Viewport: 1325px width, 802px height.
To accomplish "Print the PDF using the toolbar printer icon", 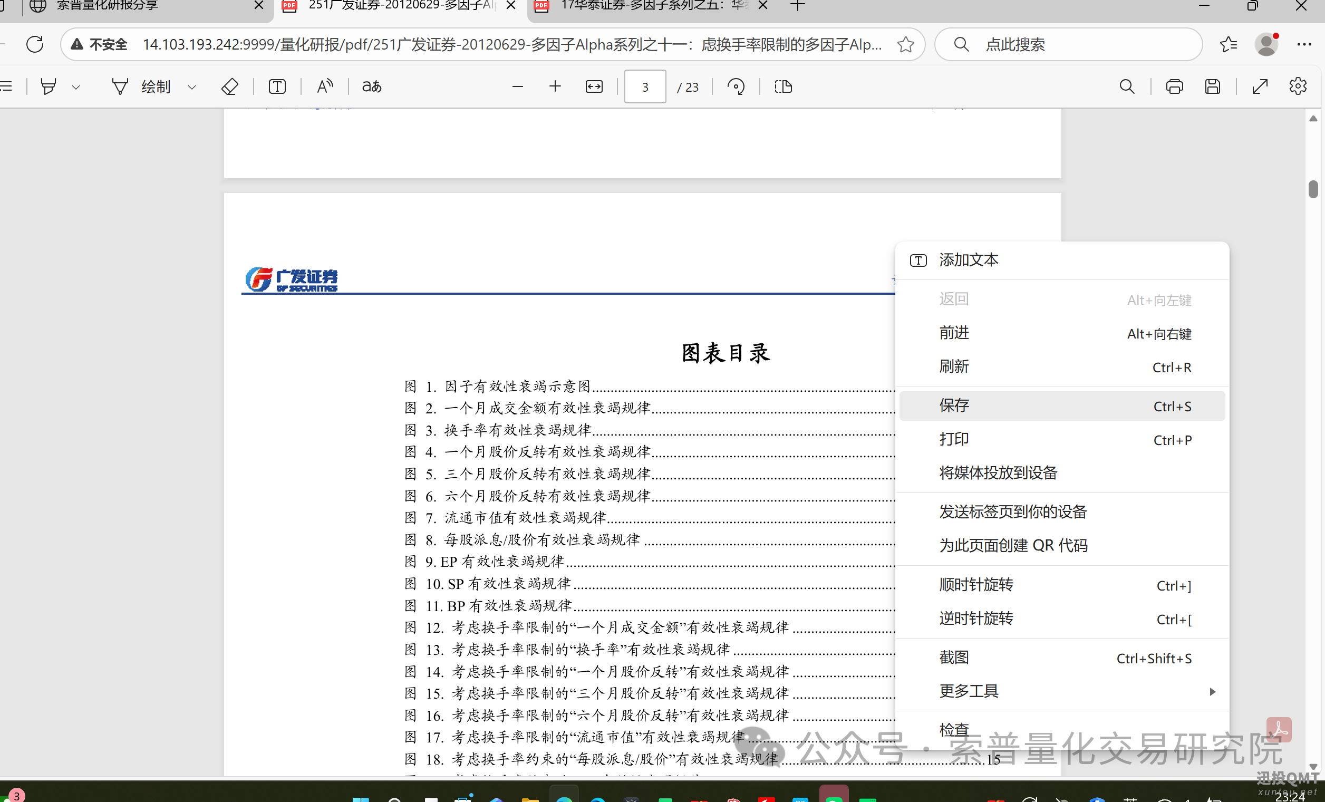I will (x=1174, y=86).
